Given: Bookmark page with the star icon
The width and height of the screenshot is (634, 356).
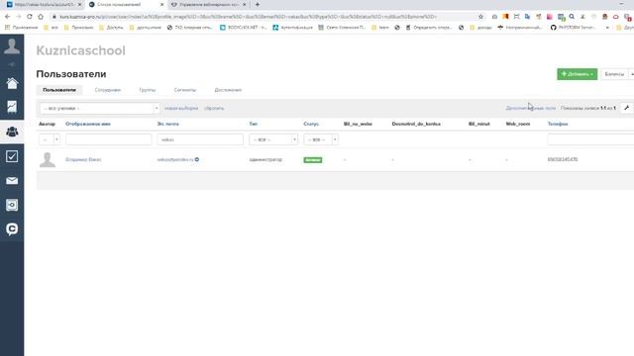Looking at the screenshot, I should point(480,17).
